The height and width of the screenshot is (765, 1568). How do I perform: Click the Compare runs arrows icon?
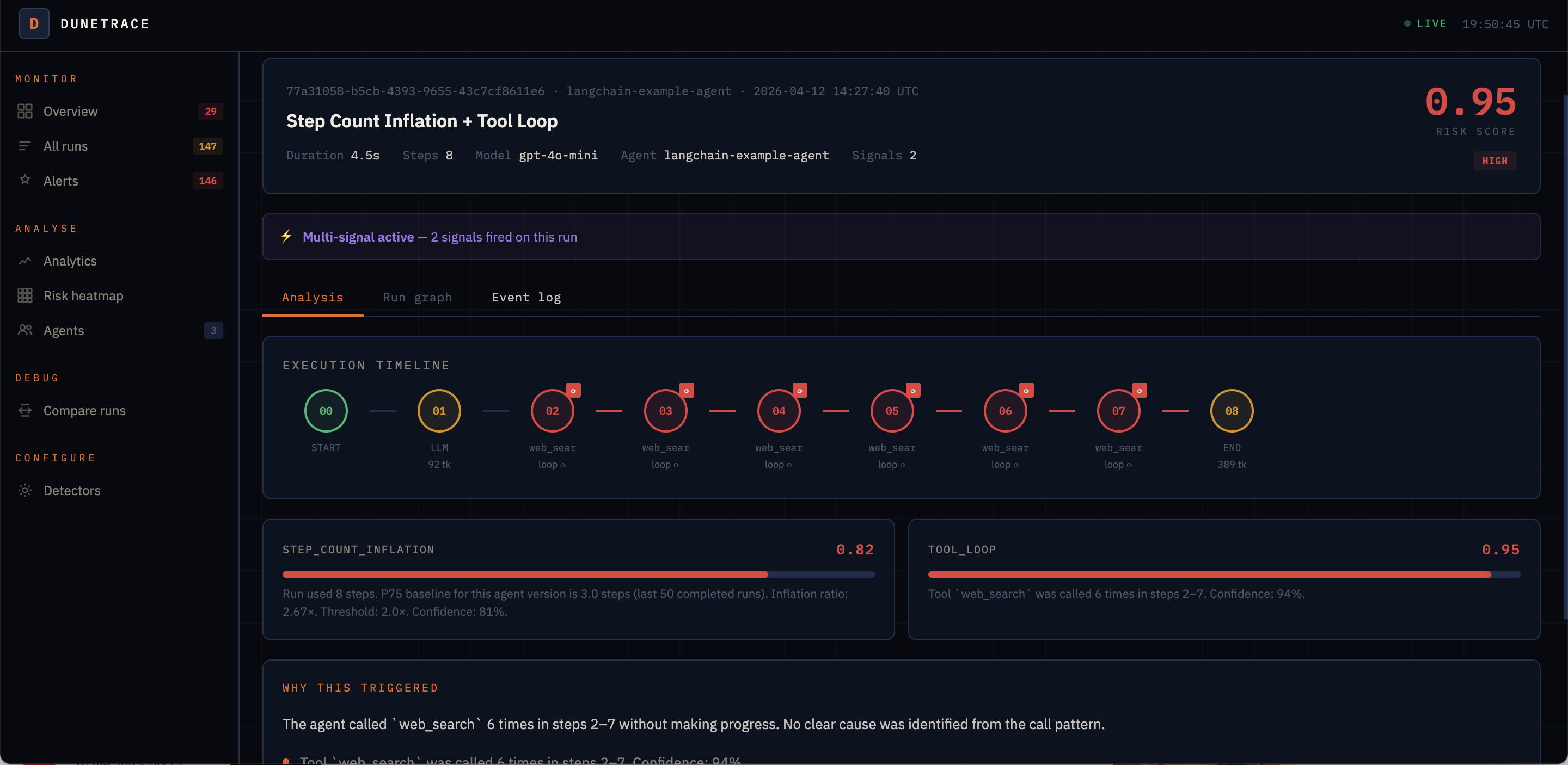[x=25, y=410]
